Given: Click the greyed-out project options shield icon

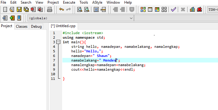Looking at the screenshot, I should pos(132,9).
